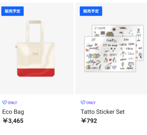Click the Weverse logo icon under the sticker set
The image size is (147, 135).
coord(83,102)
